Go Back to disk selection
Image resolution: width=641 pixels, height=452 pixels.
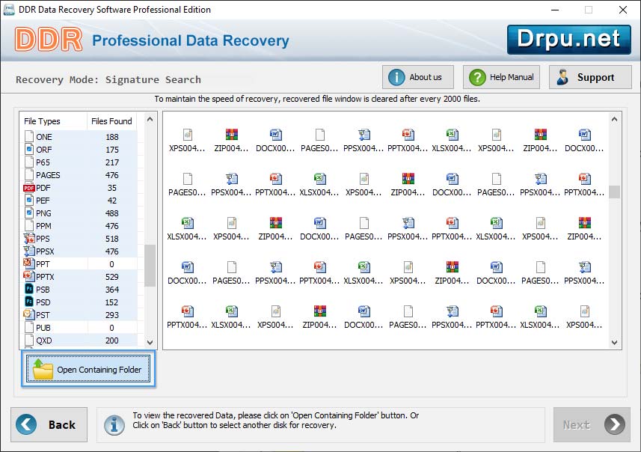tap(49, 424)
